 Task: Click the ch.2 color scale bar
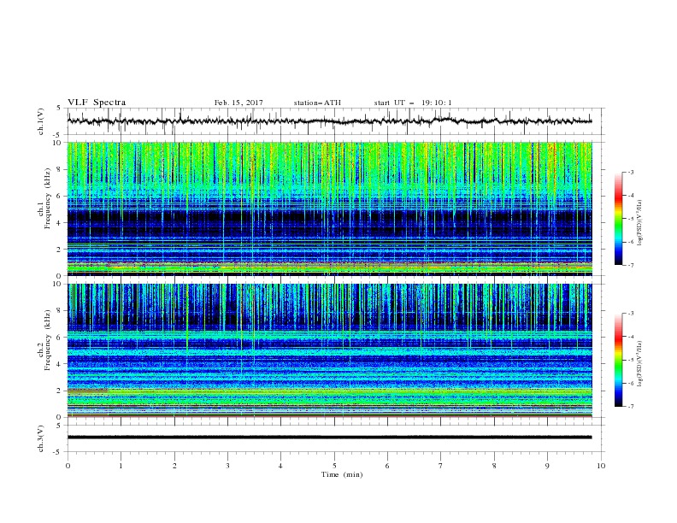click(x=619, y=360)
